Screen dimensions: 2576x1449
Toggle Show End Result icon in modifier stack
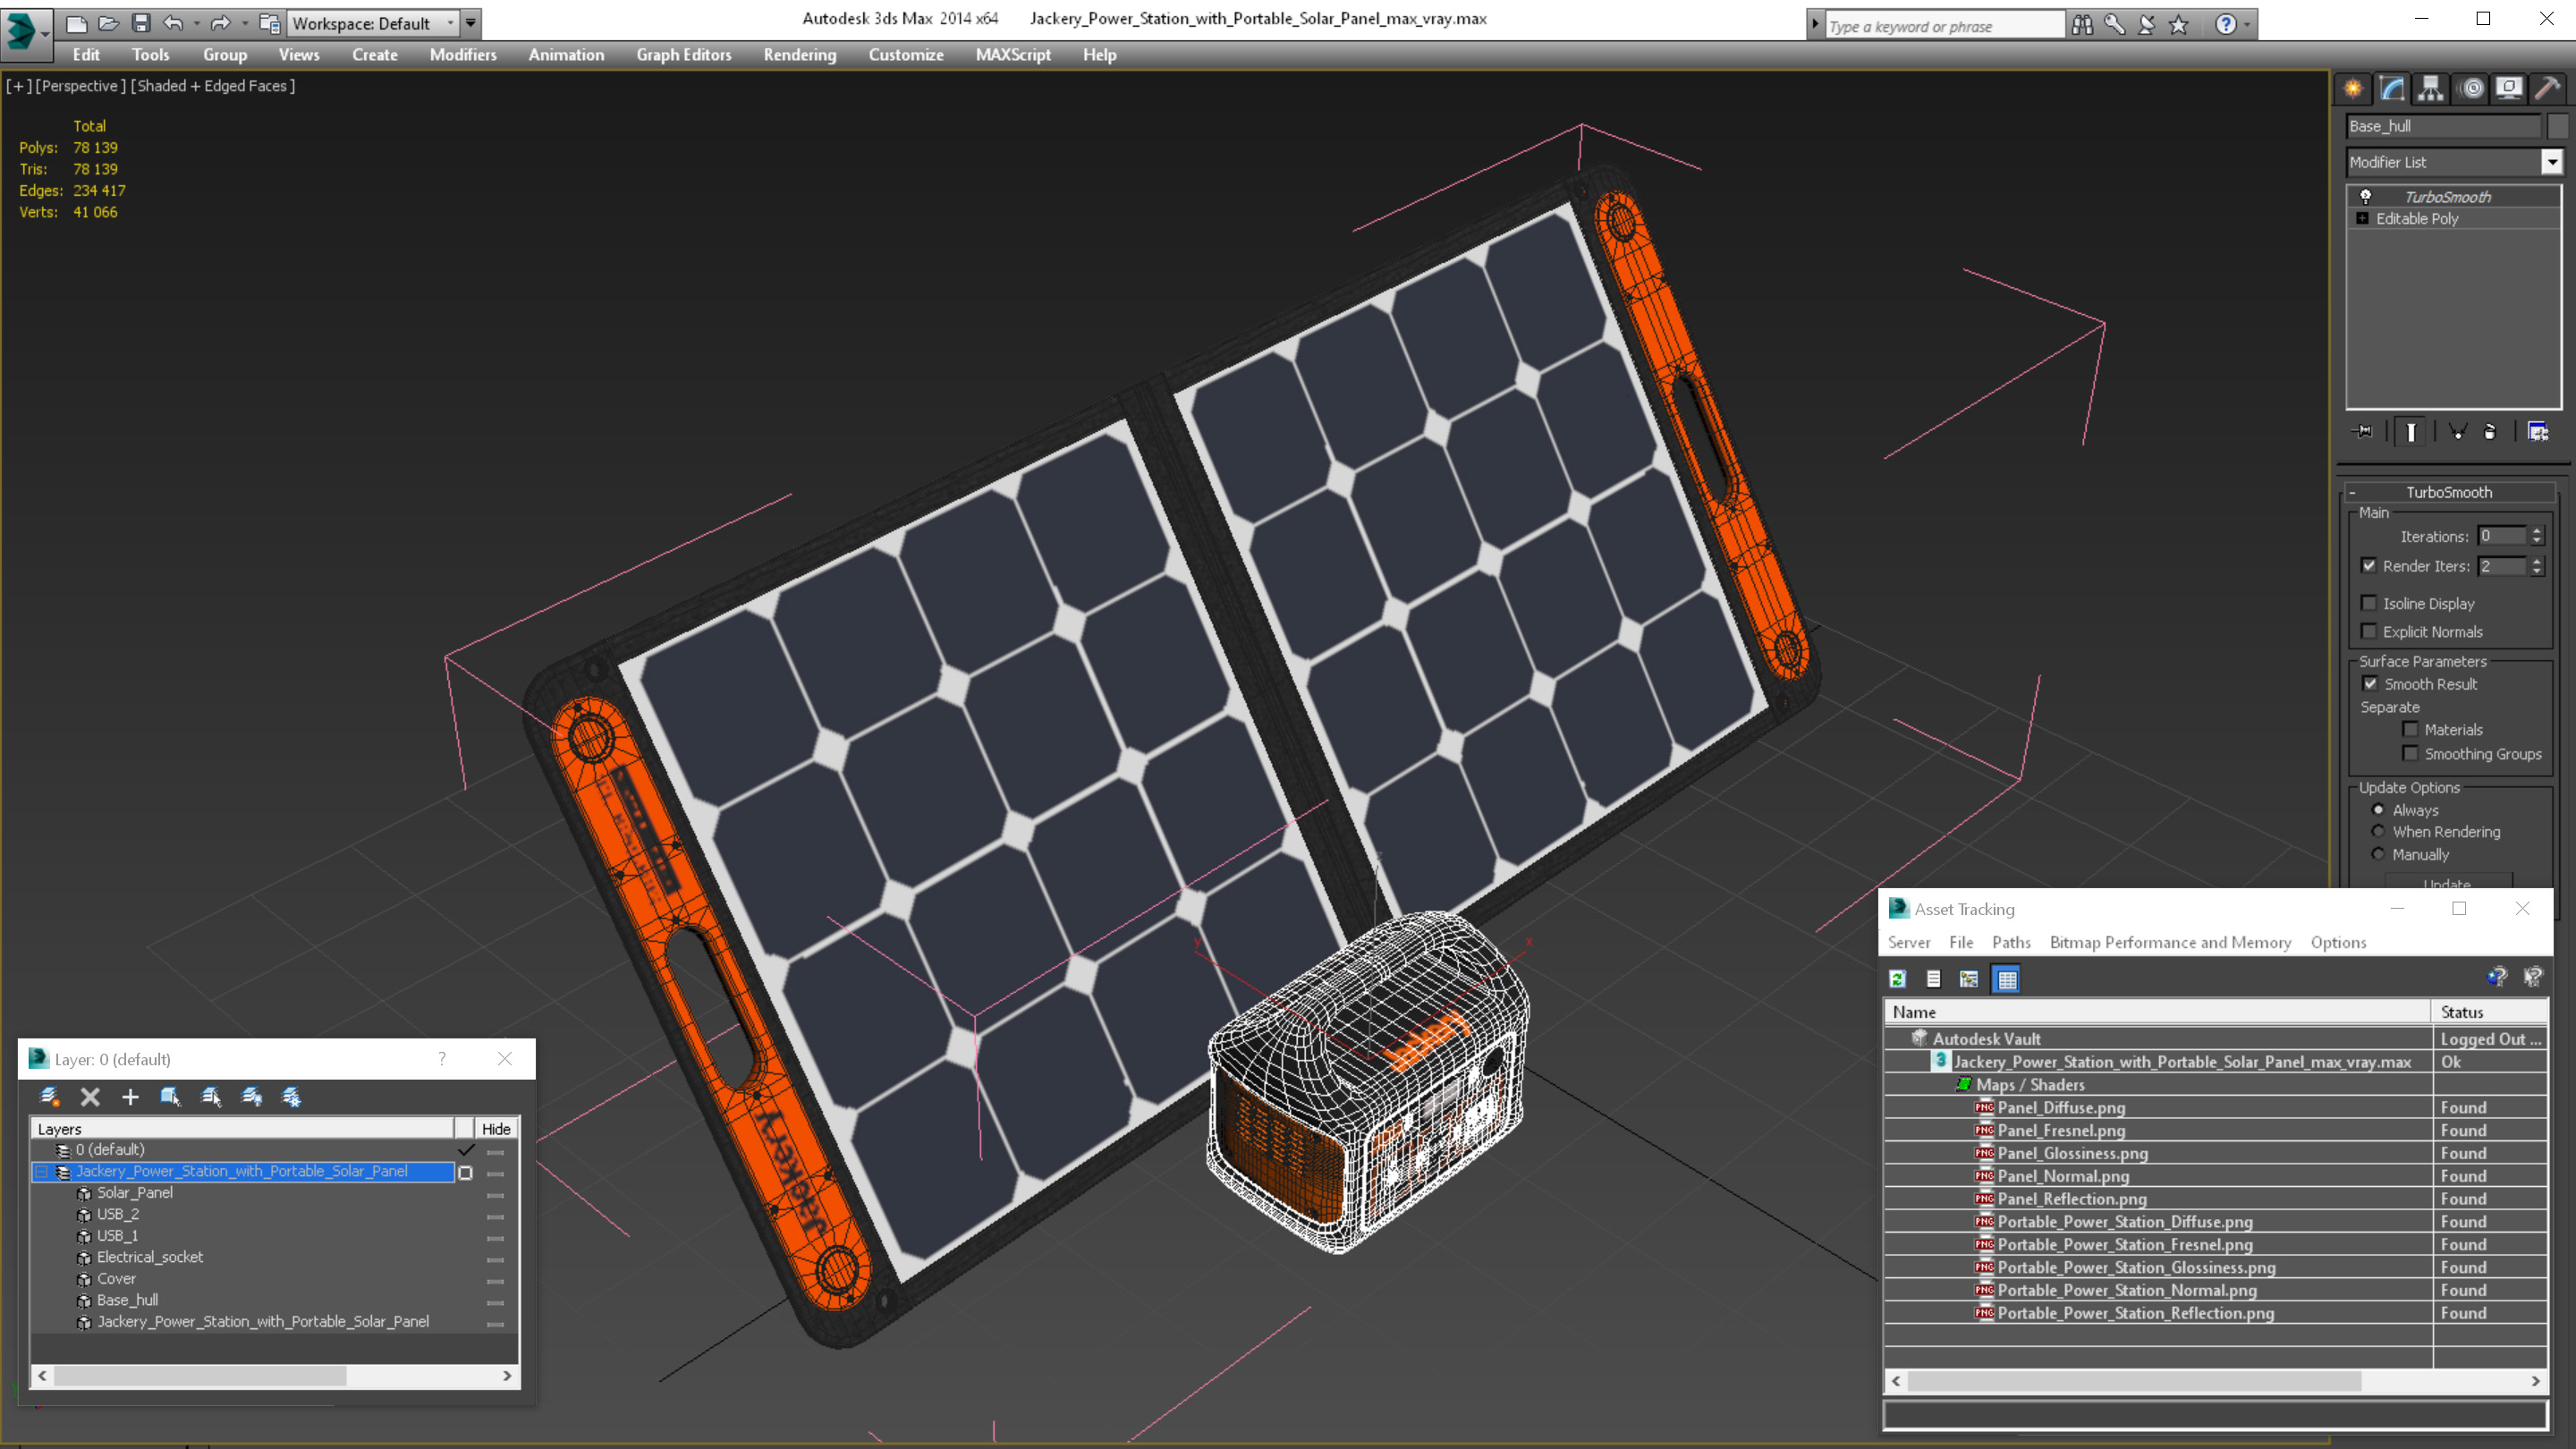click(2411, 432)
